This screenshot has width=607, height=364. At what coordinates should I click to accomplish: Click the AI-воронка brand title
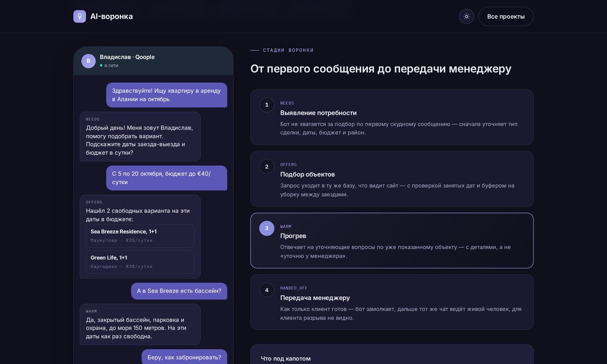pos(111,16)
